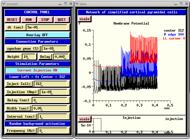Click the Stimulation Parameters header

(37, 64)
